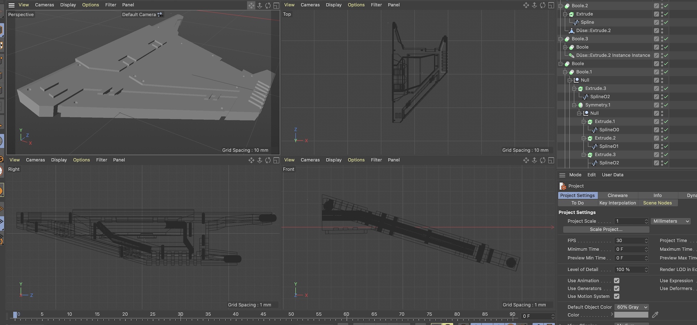Toggle the enable checkmark for Boole.2

[x=666, y=6]
